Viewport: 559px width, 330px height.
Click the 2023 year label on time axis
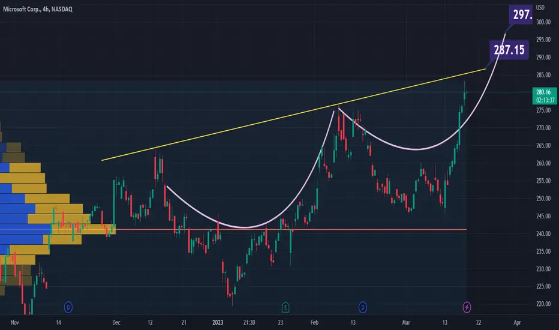(x=218, y=323)
